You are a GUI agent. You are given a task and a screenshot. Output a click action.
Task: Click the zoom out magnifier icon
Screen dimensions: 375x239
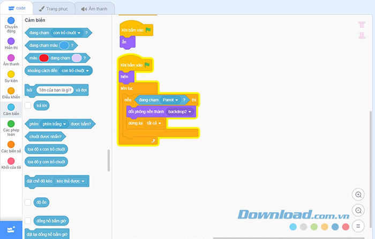(358, 210)
